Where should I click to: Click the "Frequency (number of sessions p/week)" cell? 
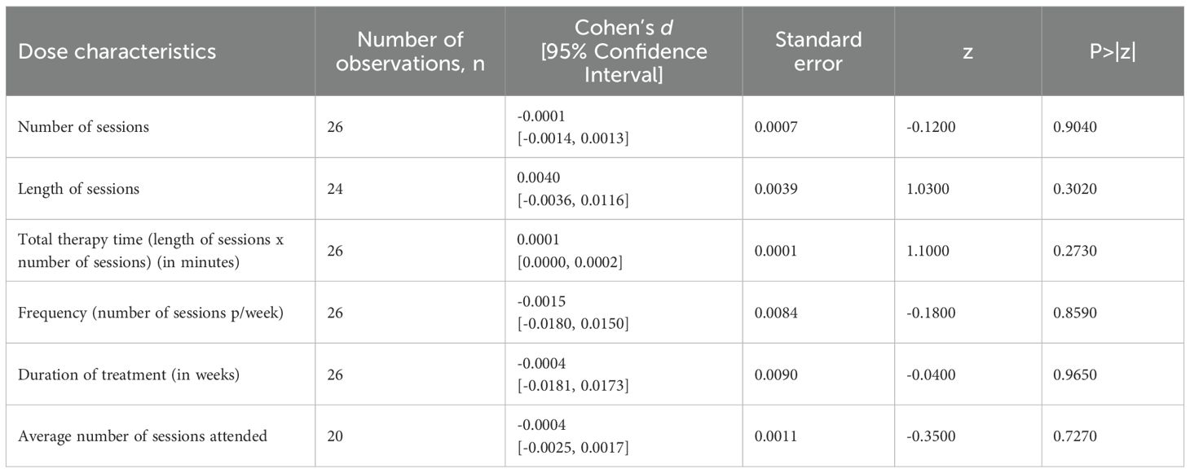point(151,313)
